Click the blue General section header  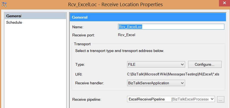148,17
